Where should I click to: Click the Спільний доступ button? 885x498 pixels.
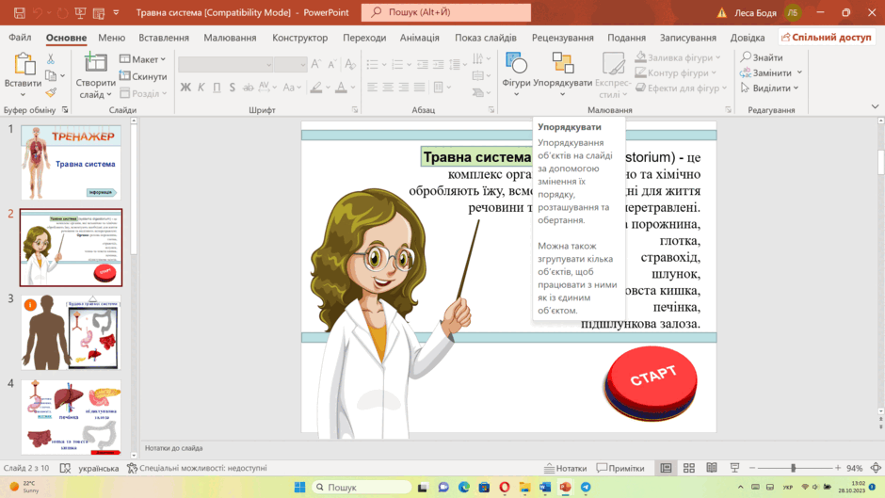[827, 38]
